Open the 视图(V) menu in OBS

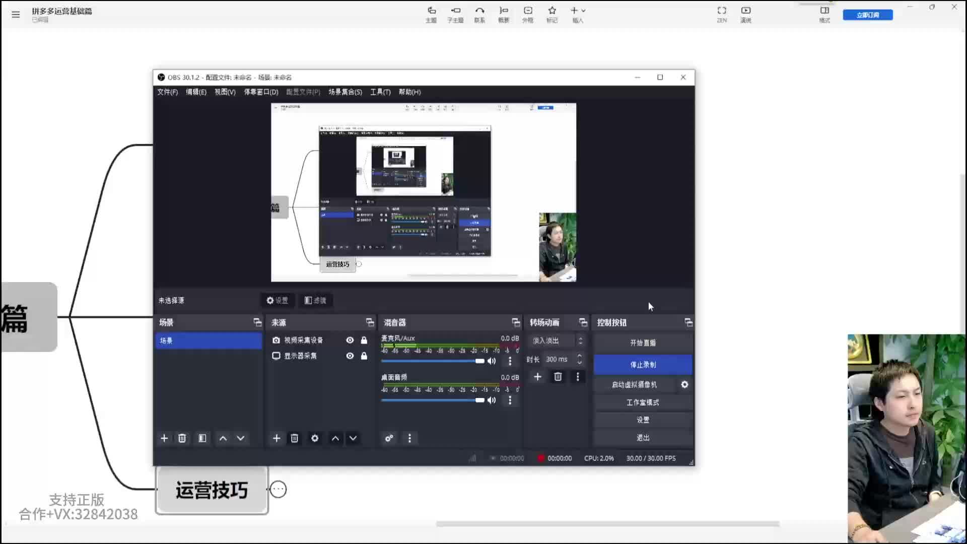point(225,92)
